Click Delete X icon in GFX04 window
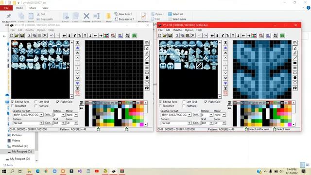311x175 pixels. (x=193, y=35)
